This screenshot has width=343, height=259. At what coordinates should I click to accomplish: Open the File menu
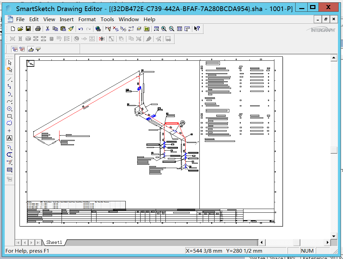(20, 19)
